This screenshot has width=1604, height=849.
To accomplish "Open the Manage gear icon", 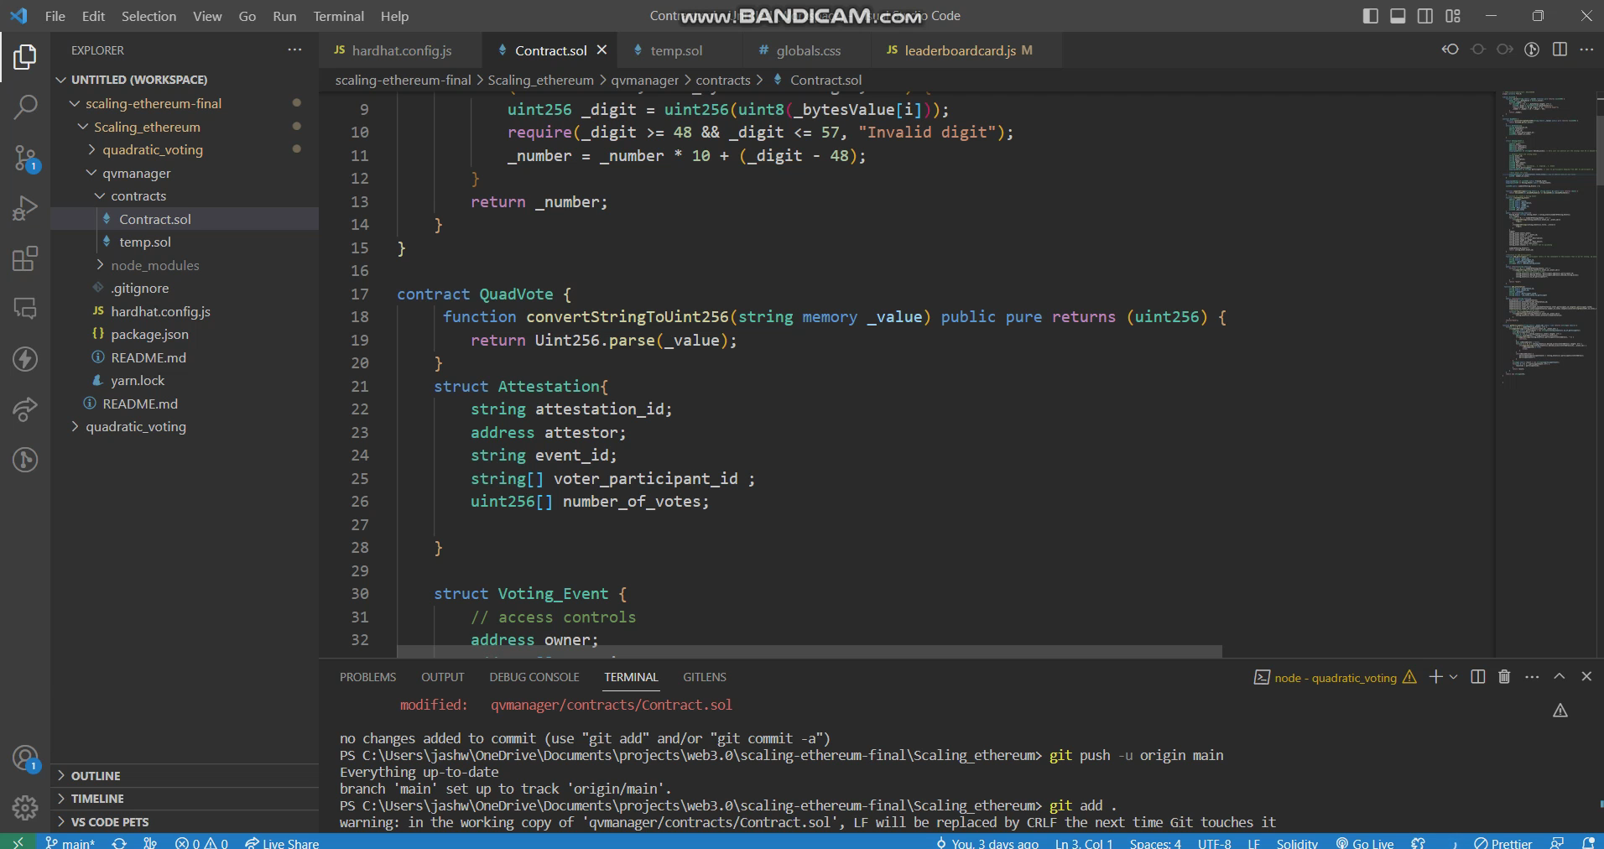I will [25, 807].
